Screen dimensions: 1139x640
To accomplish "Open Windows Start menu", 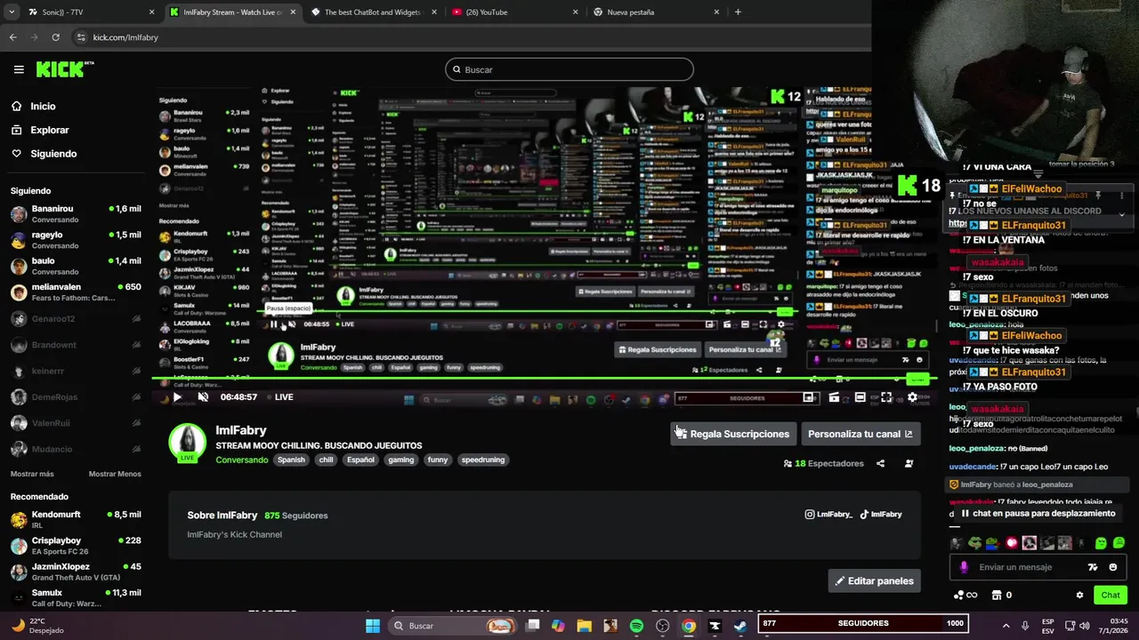I will (x=373, y=626).
